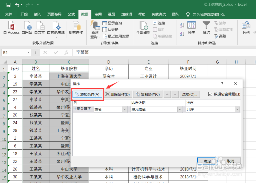Open the 文件 file tab
This screenshot has height=183, width=256.
point(8,14)
